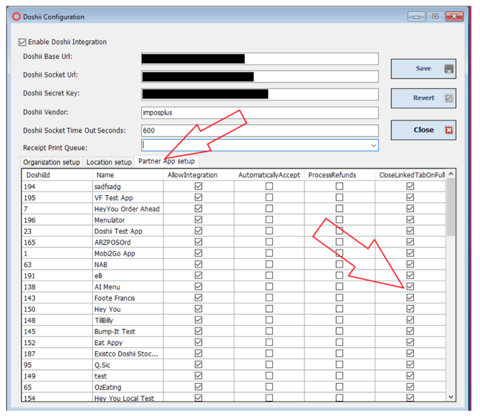Click the Close button
Viewport: 480px width, 416px height.
click(423, 130)
